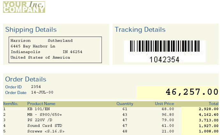Click the Quantity column header
220x135 pixels.
click(125, 104)
